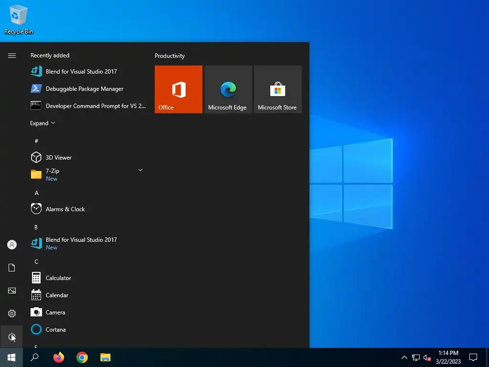This screenshot has width=489, height=367.
Task: Open the user account icon in sidebar
Action: point(12,245)
